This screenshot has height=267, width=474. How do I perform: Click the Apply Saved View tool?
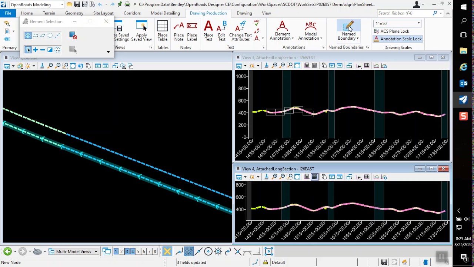click(x=141, y=31)
